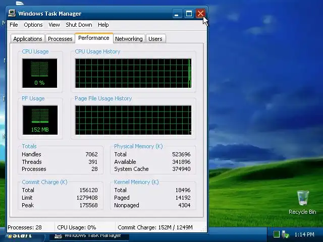The image size is (323, 242).
Task: Click the Peak label
Action: pyautogui.click(x=28, y=205)
